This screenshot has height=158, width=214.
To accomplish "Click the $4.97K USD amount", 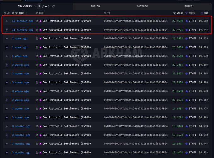I will pos(203,109).
